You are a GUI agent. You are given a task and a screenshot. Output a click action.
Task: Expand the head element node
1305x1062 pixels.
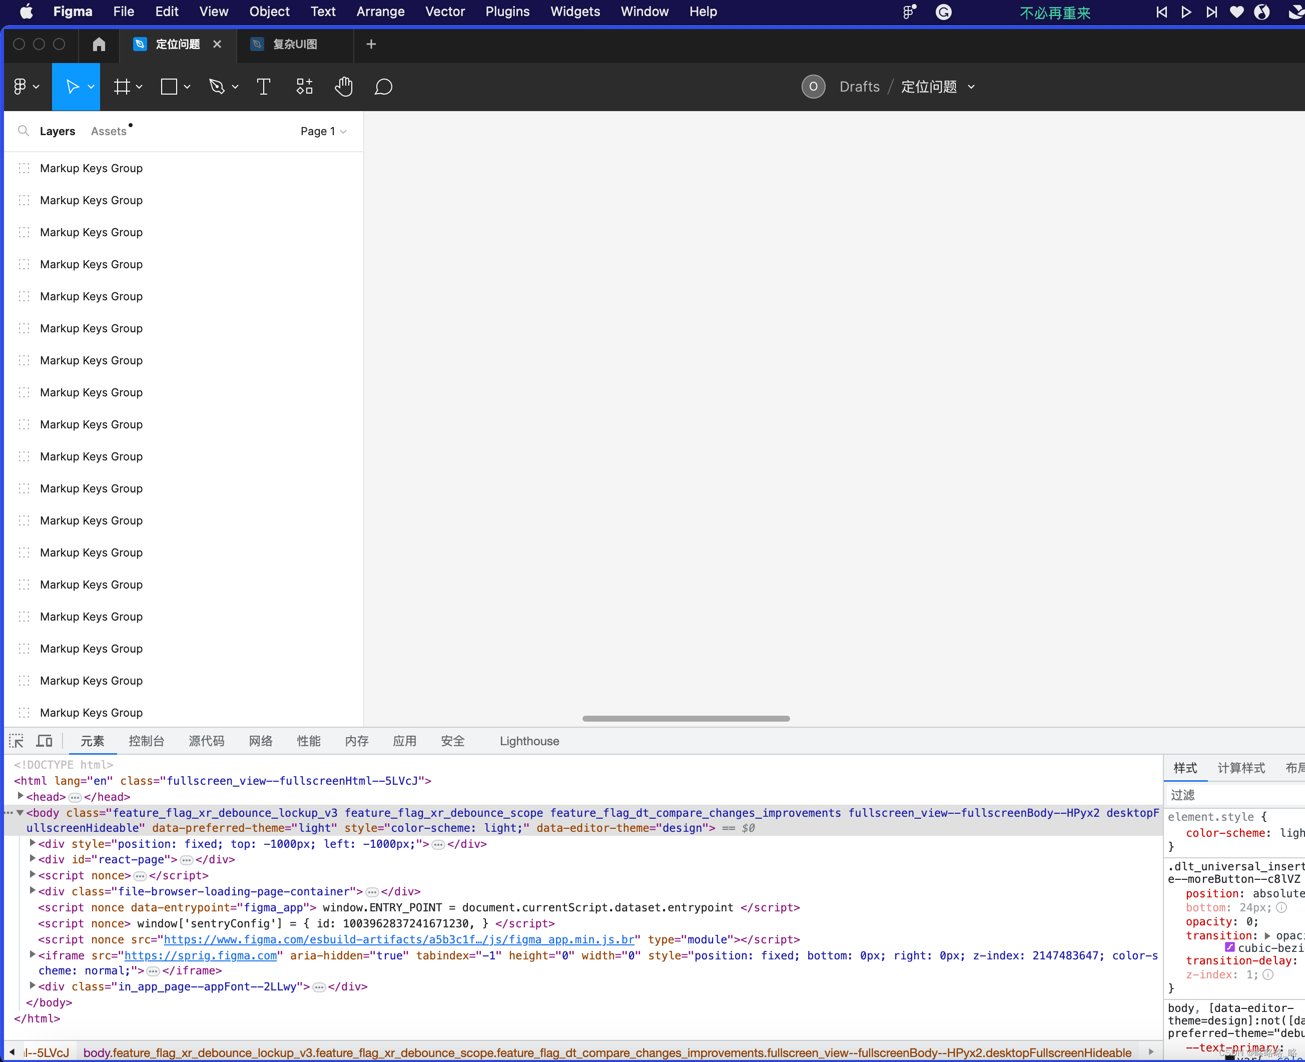click(x=21, y=796)
